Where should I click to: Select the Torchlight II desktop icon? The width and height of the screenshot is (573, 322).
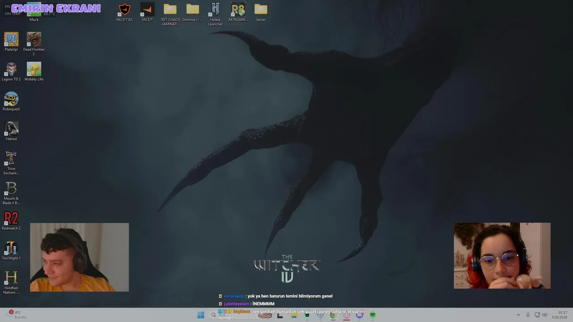(11, 251)
